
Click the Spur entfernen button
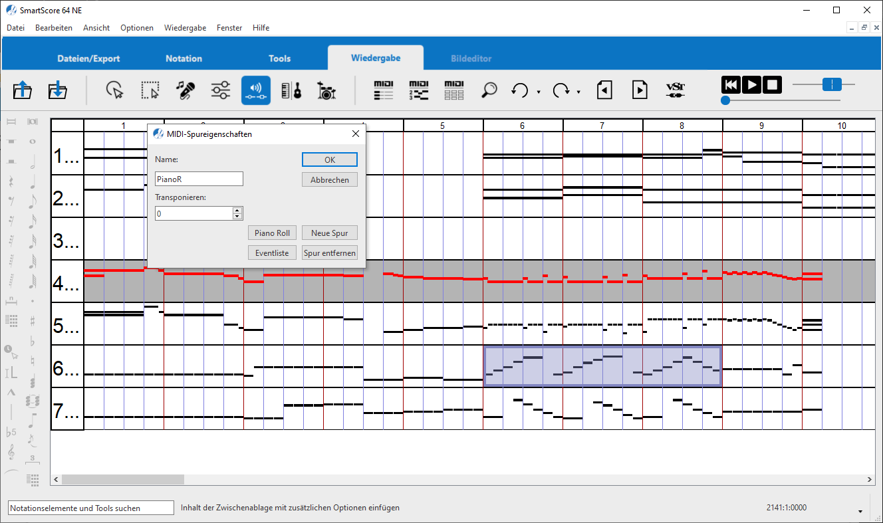[330, 253]
